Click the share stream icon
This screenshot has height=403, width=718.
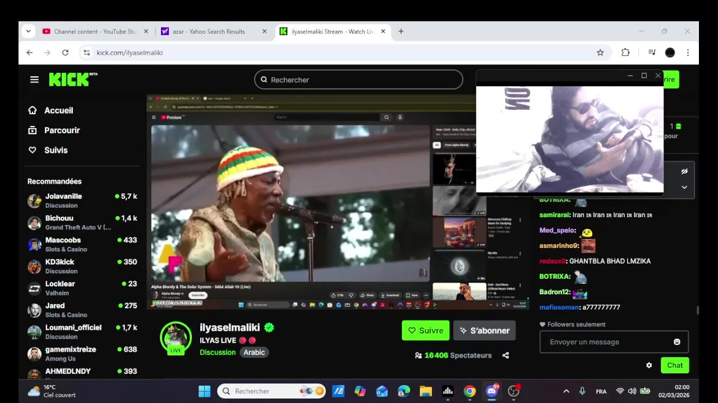click(505, 355)
